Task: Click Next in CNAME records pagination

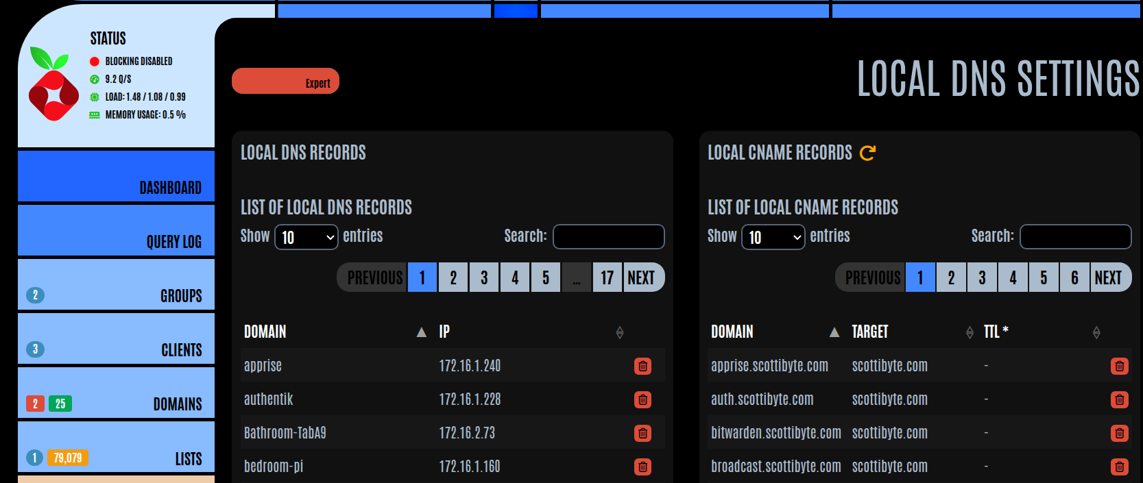Action: (x=1108, y=277)
